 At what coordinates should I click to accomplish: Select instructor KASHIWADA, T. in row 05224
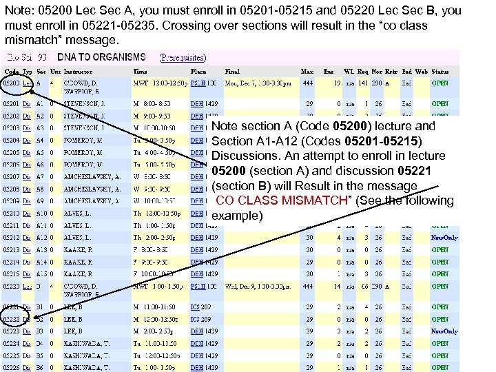[87, 344]
